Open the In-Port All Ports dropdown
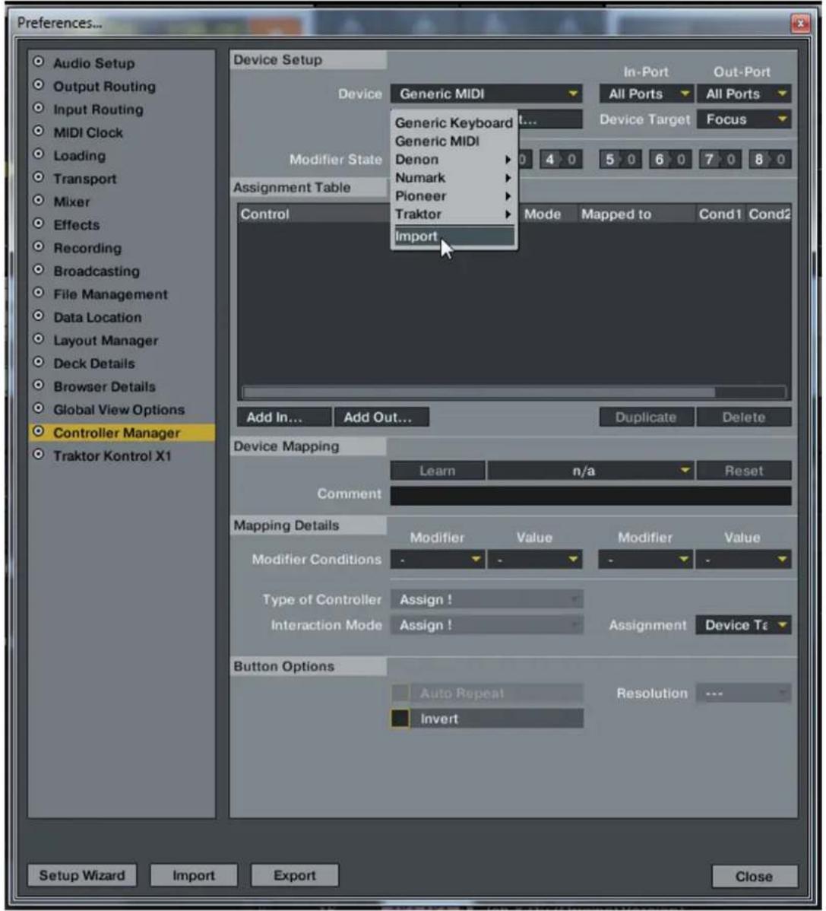 [646, 94]
